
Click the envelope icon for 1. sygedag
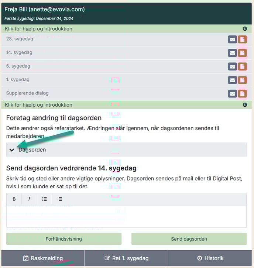pyautogui.click(x=232, y=80)
